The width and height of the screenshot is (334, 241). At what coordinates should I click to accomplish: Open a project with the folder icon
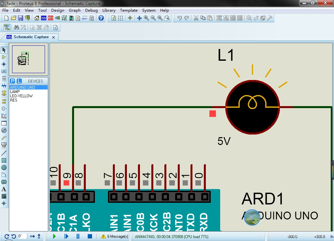pyautogui.click(x=13, y=18)
